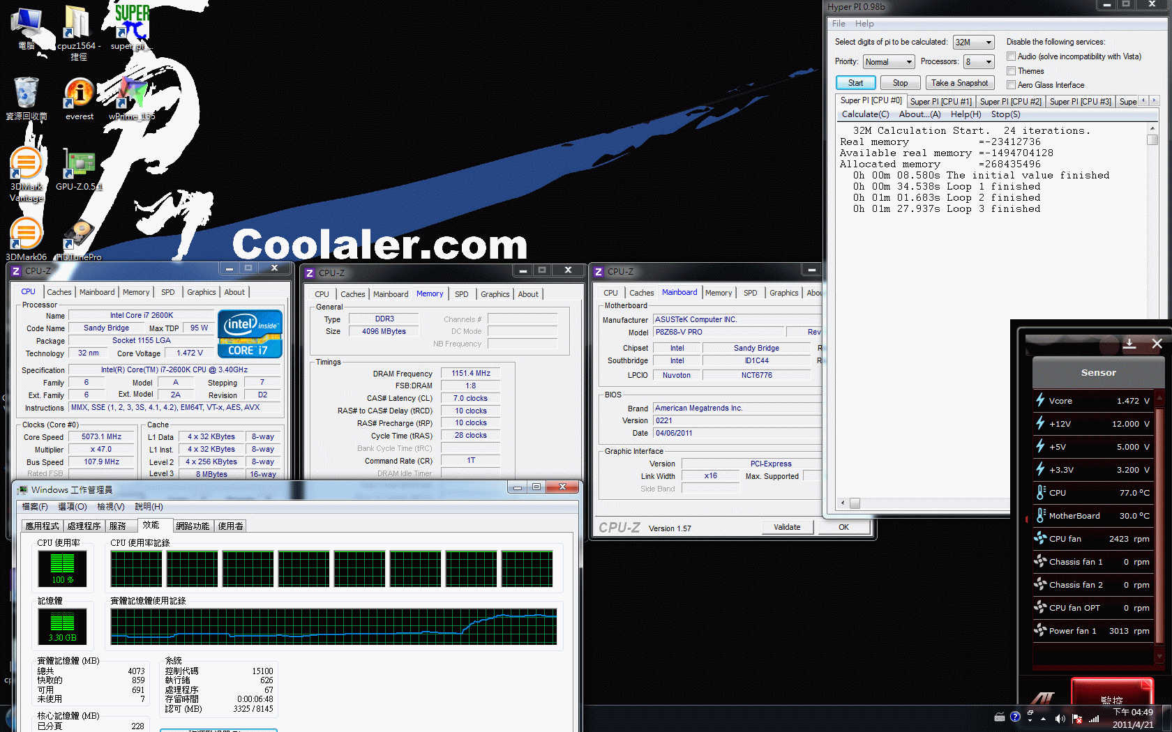Open the Action Center flag tray icon
The height and width of the screenshot is (732, 1172).
pyautogui.click(x=1077, y=718)
